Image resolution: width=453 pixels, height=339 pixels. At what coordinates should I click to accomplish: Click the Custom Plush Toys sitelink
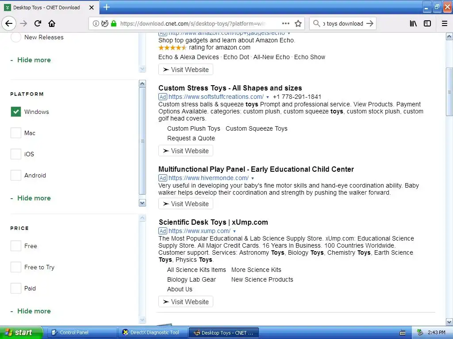click(194, 128)
